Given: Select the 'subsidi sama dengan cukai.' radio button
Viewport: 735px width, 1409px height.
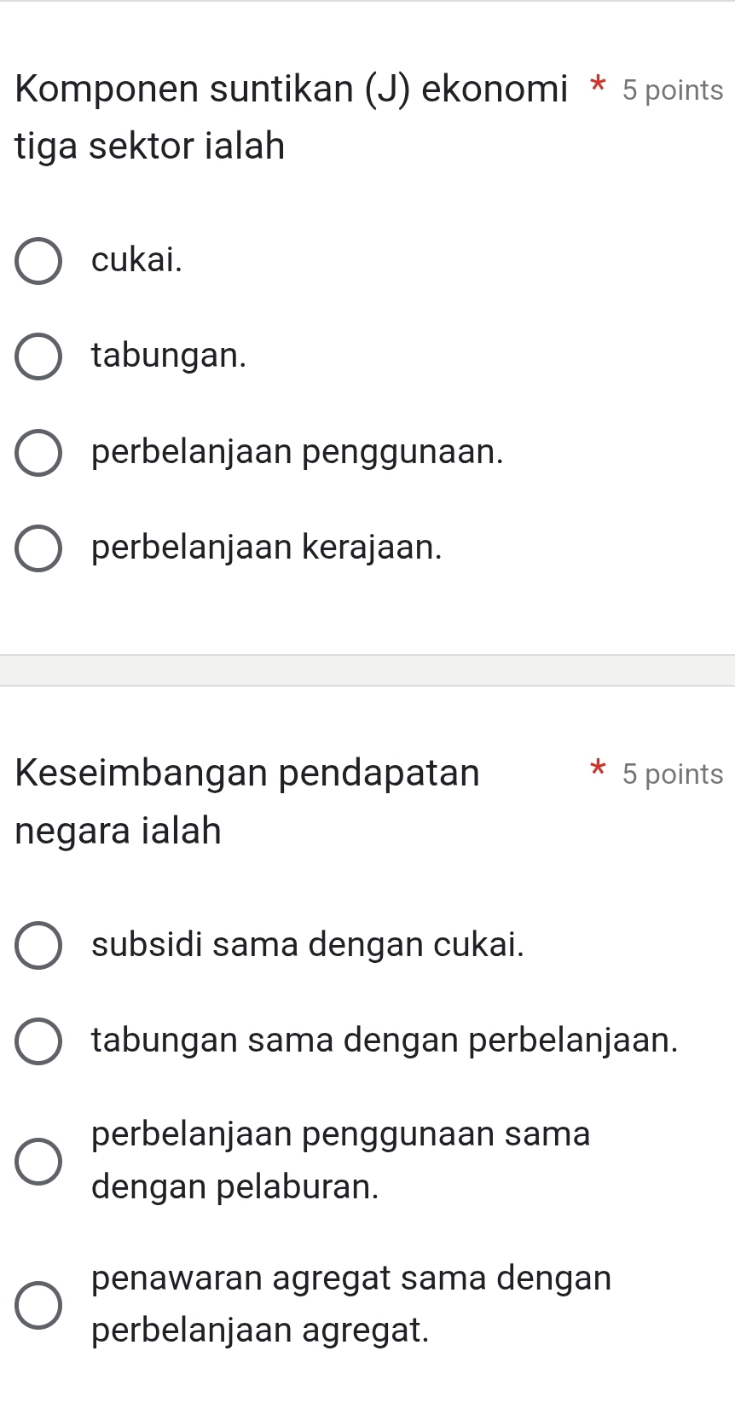Looking at the screenshot, I should [x=38, y=946].
